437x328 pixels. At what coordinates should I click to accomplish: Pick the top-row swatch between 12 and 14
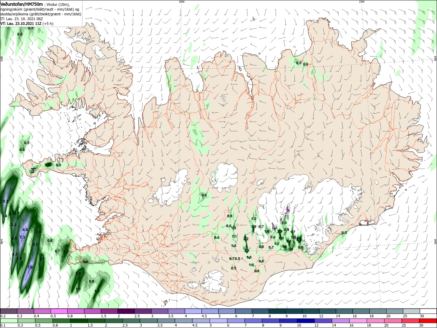coord(328,311)
